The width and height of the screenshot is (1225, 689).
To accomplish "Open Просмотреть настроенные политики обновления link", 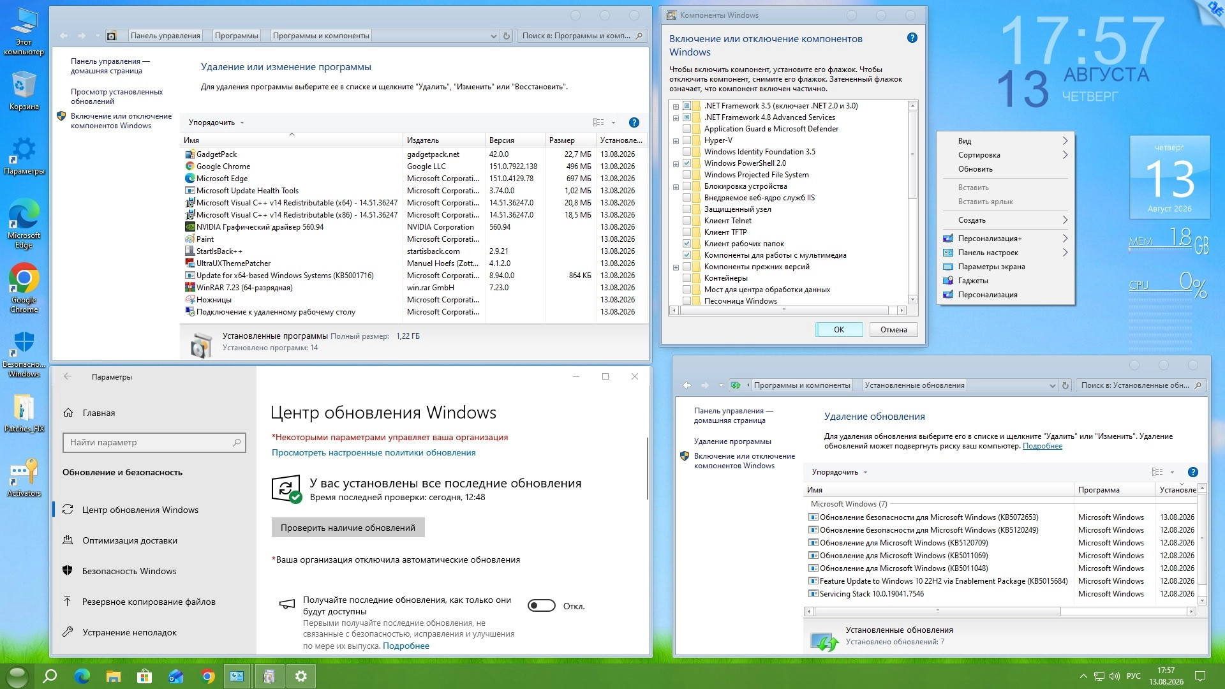I will pos(374,452).
